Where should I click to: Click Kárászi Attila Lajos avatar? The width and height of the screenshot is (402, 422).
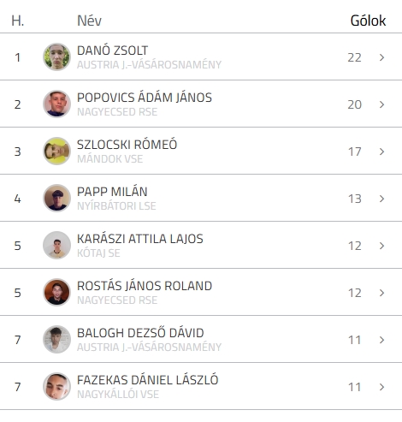[56, 246]
